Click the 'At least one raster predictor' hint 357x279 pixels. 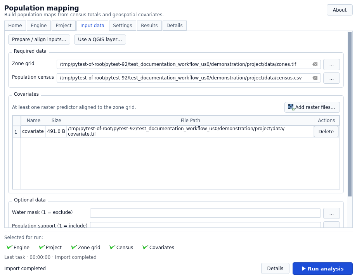pyautogui.click(x=74, y=107)
